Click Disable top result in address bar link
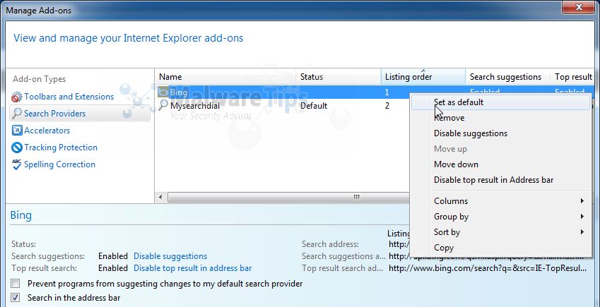Image resolution: width=600 pixels, height=307 pixels. click(x=192, y=268)
